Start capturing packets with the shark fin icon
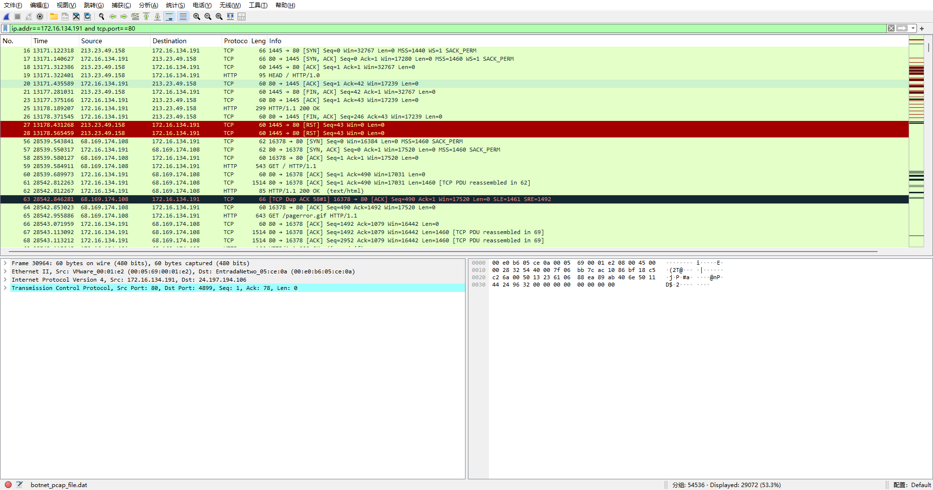The height and width of the screenshot is (490, 933). tap(7, 17)
